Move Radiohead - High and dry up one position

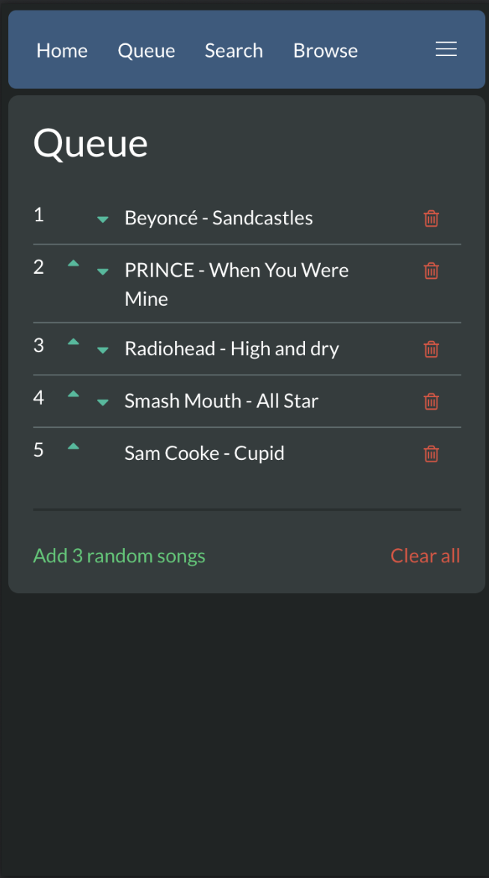(x=73, y=341)
